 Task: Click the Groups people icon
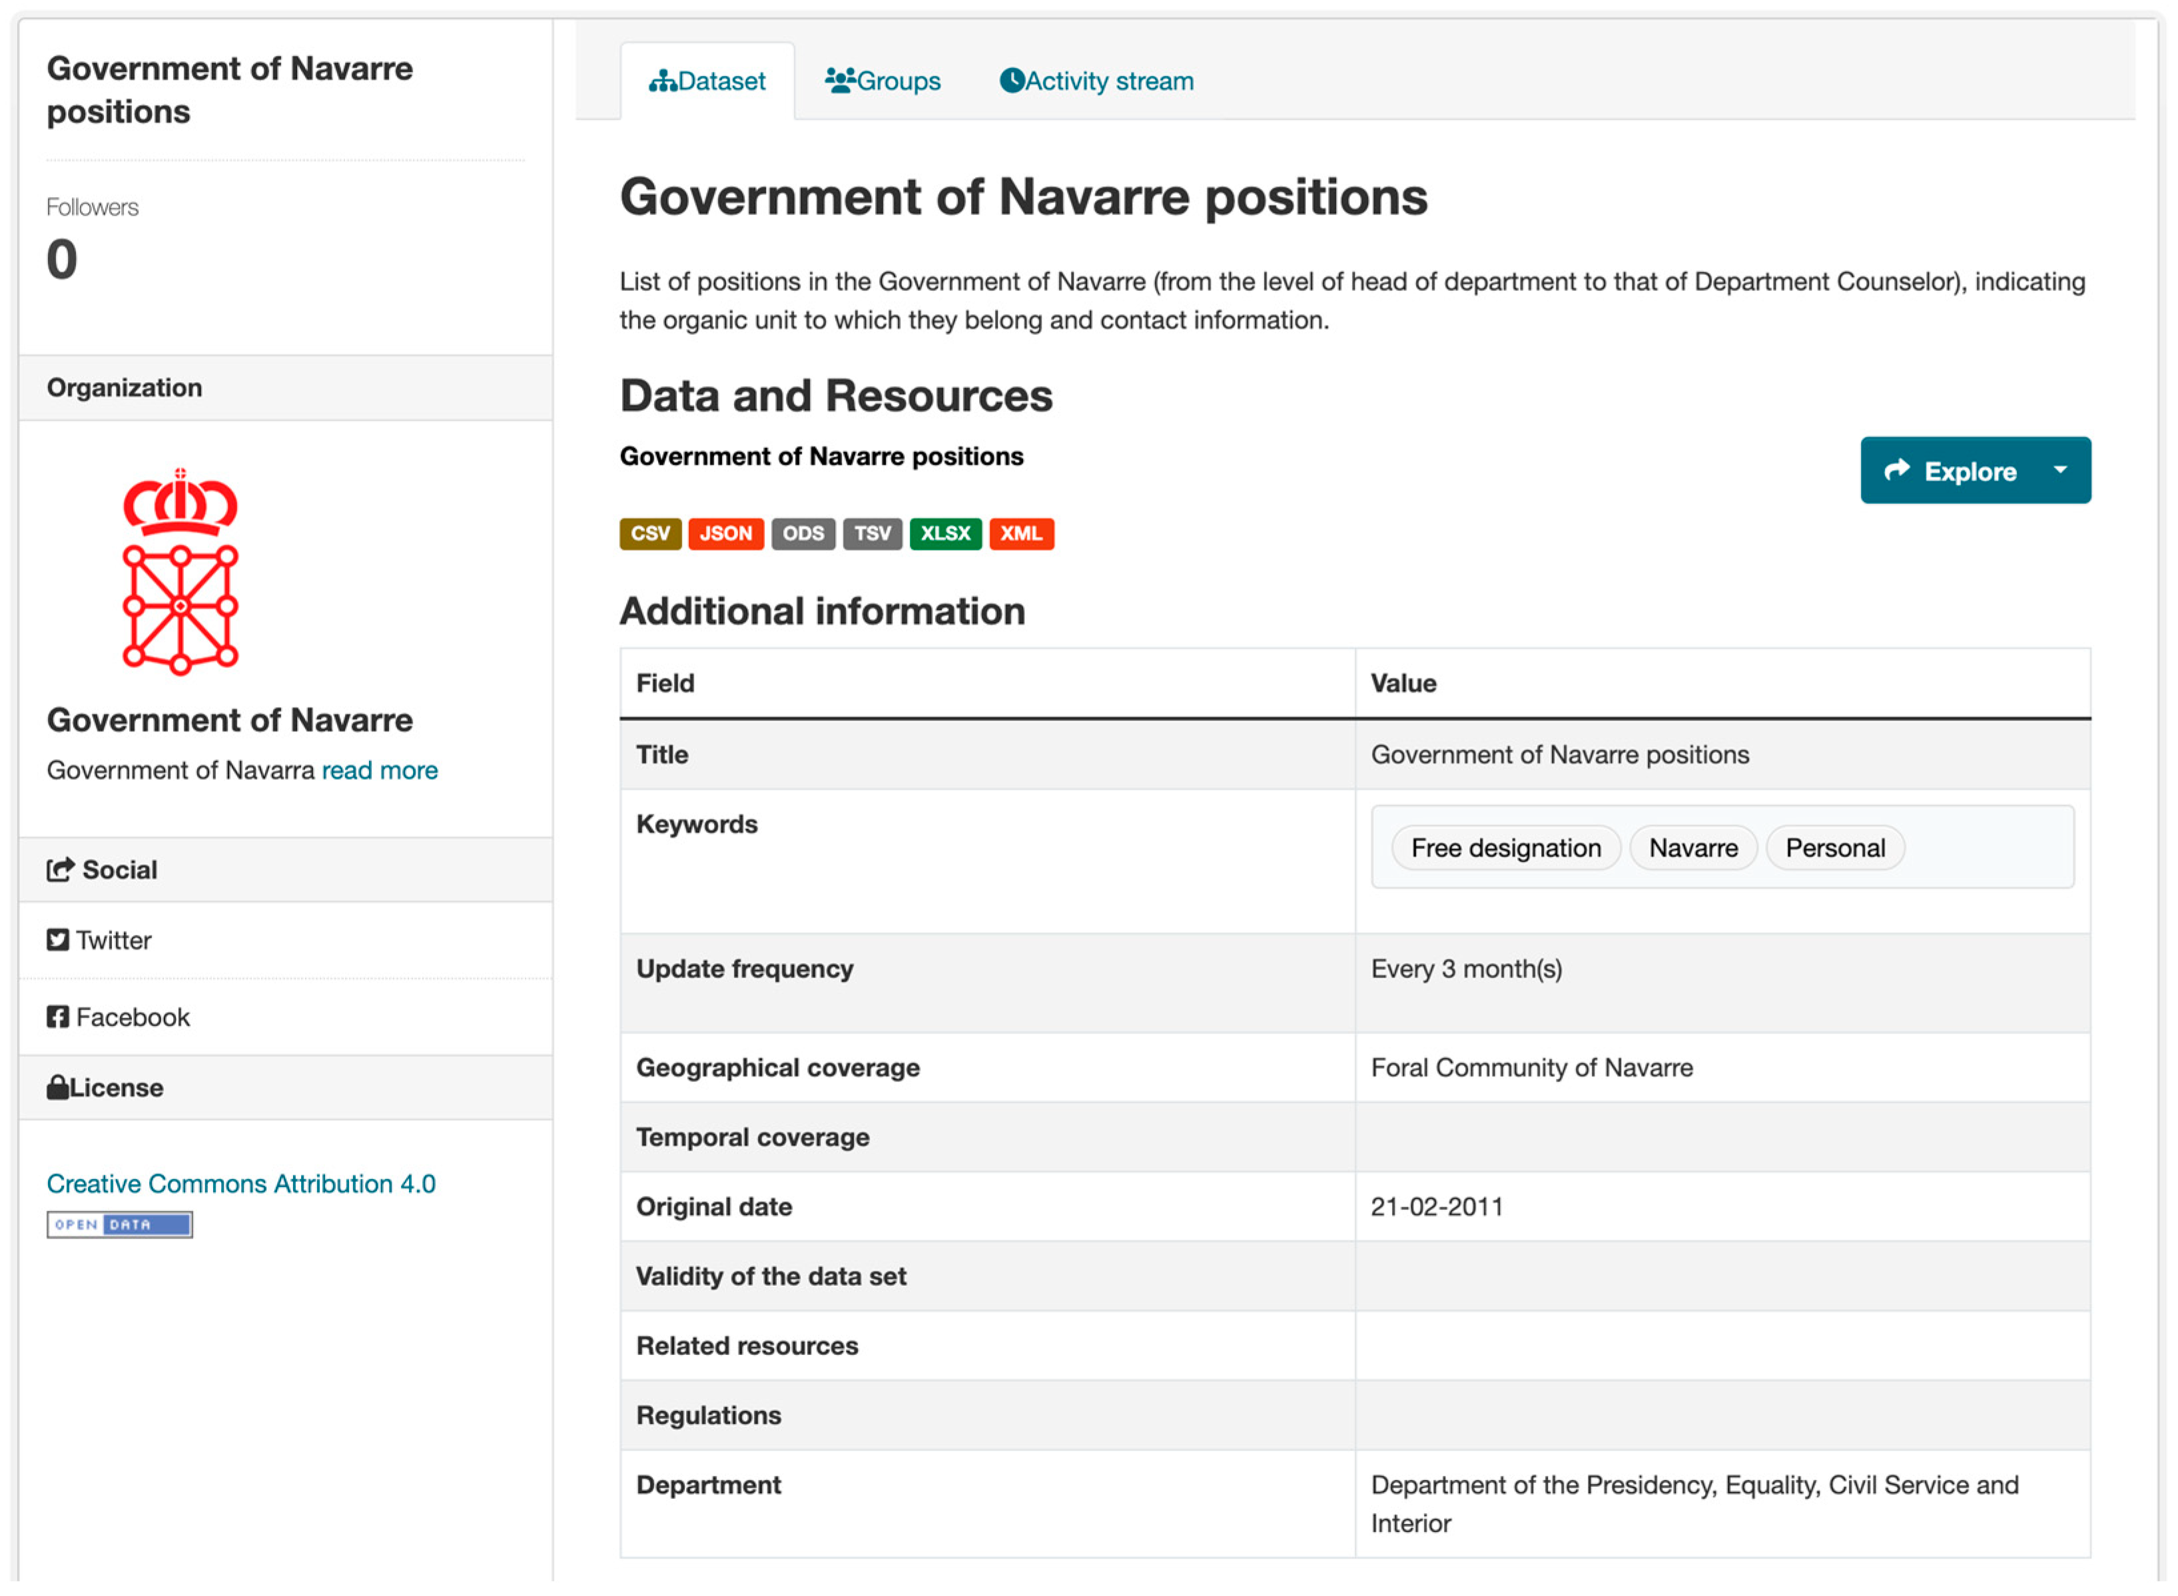tap(840, 80)
